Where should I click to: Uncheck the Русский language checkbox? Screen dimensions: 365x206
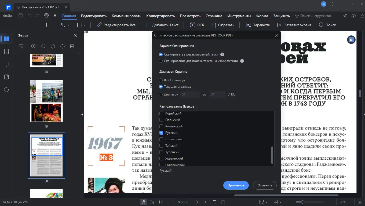pyautogui.click(x=161, y=133)
